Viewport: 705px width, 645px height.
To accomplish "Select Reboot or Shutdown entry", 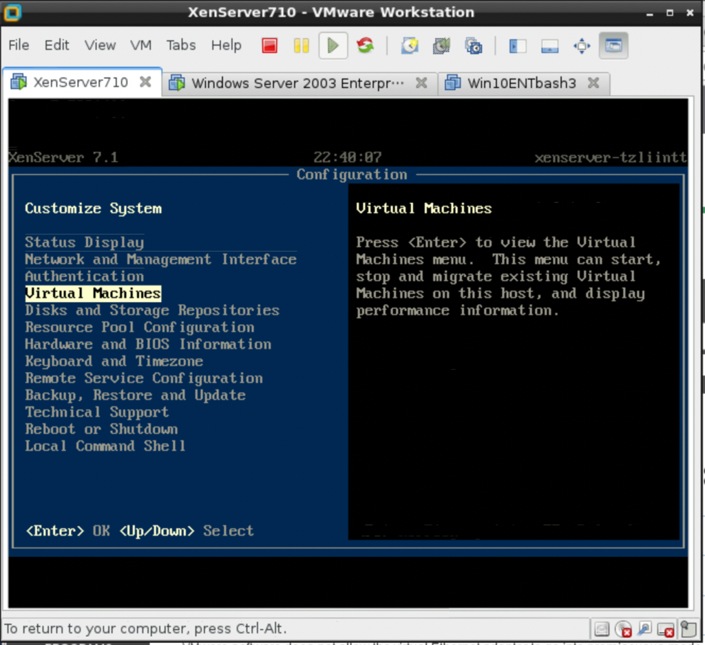I will pos(101,429).
